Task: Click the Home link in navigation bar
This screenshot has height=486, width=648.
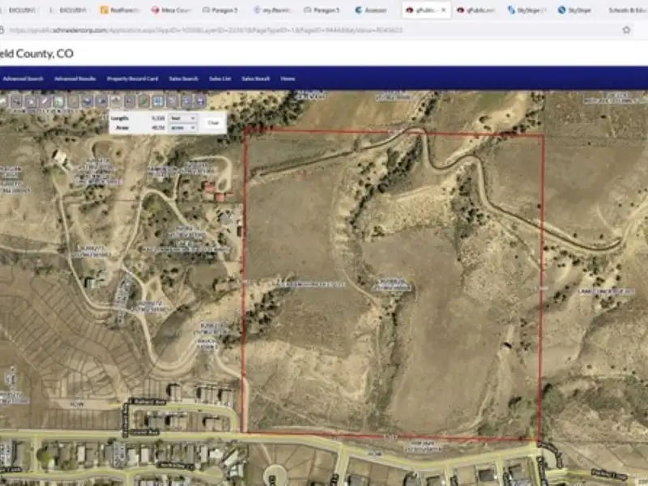Action: pyautogui.click(x=288, y=79)
